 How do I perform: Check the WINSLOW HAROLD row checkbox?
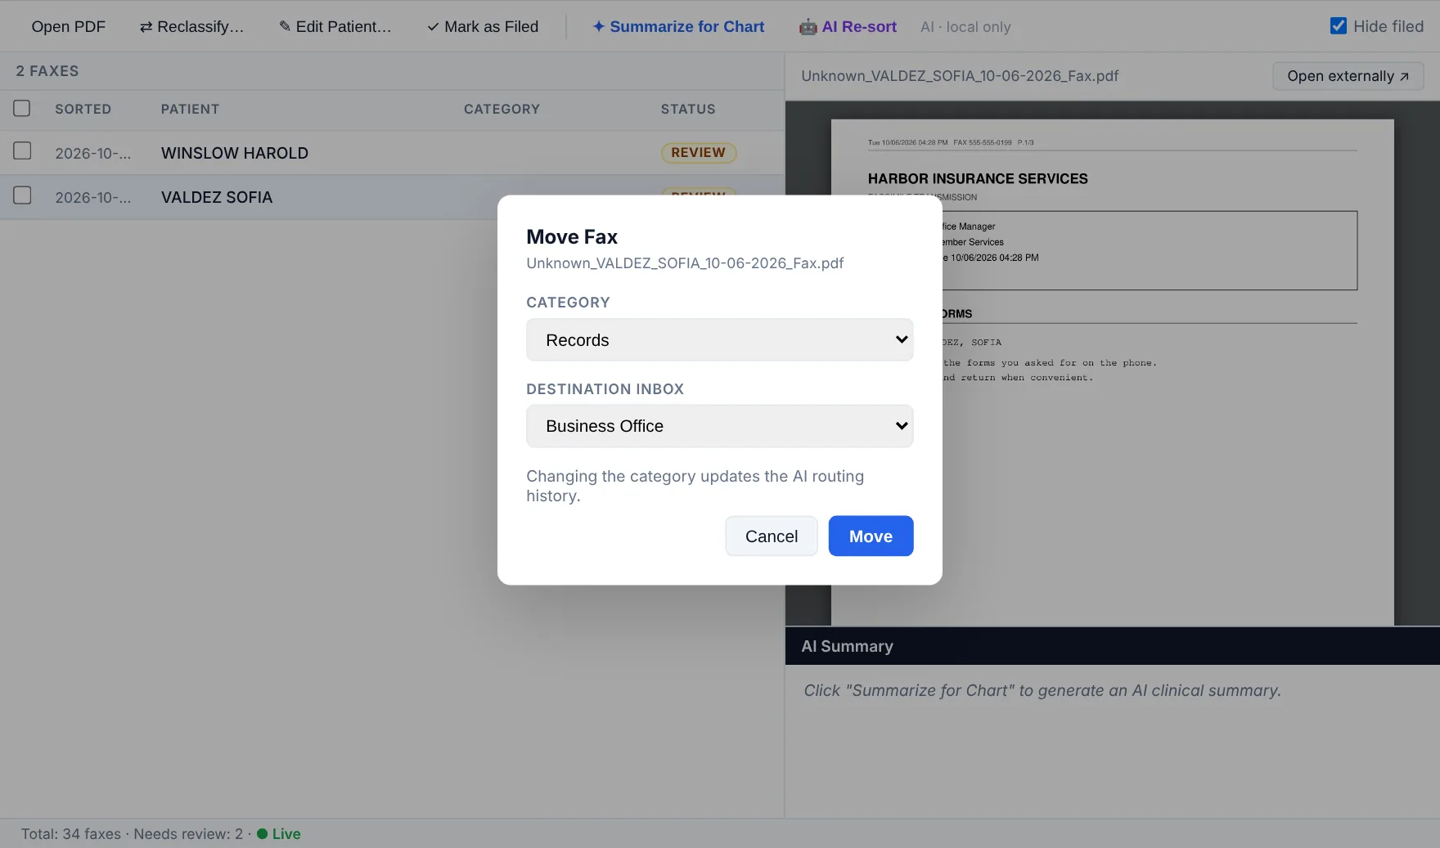[x=22, y=150]
